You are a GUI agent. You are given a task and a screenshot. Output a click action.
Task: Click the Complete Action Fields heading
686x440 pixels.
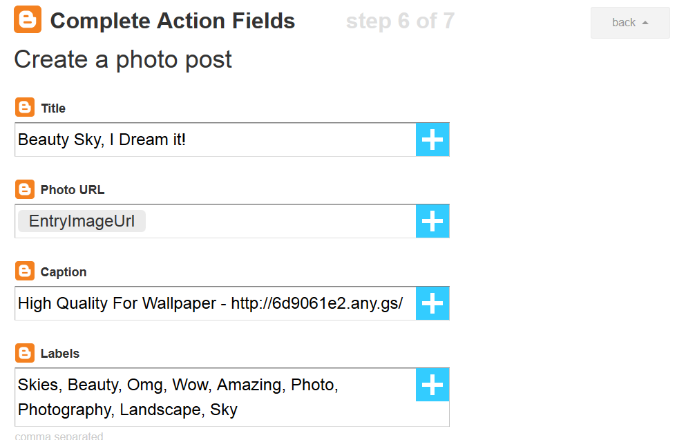tap(173, 21)
